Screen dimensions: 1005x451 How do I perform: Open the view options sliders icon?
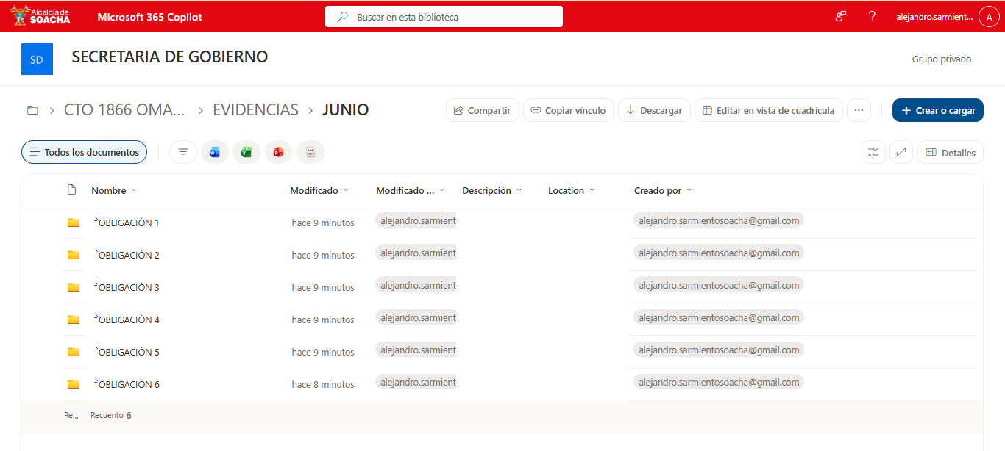pos(873,152)
